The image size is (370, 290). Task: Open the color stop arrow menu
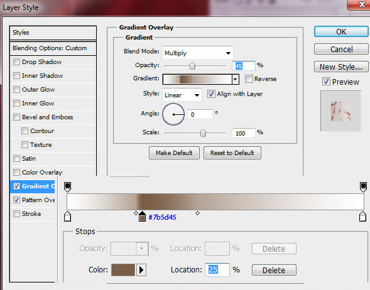tap(141, 270)
